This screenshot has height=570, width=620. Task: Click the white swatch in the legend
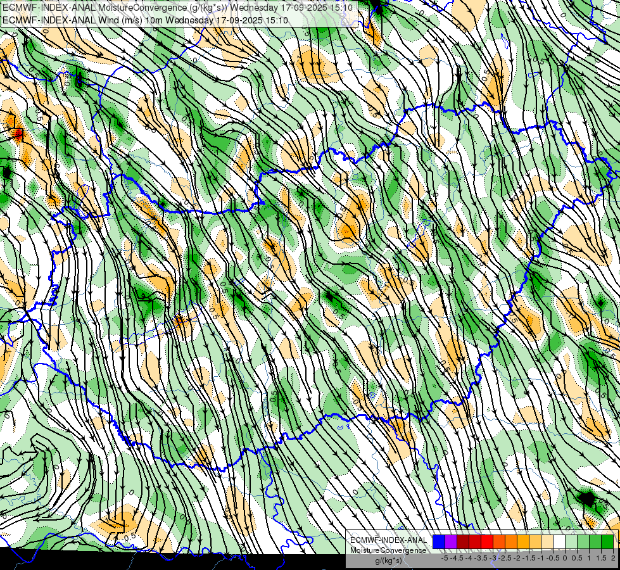point(559,541)
